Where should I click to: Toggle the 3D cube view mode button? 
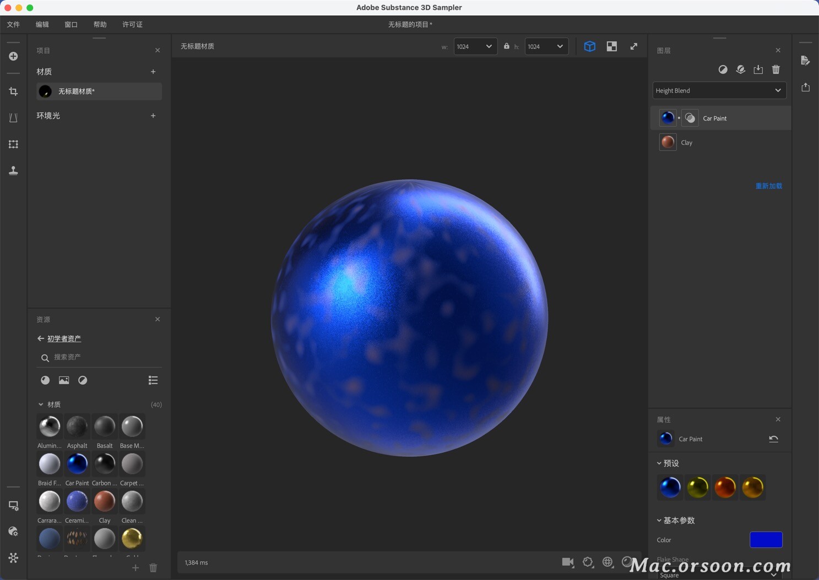coord(590,46)
